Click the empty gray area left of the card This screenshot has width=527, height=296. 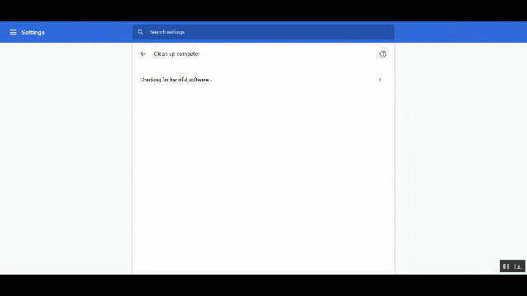(x=66, y=159)
